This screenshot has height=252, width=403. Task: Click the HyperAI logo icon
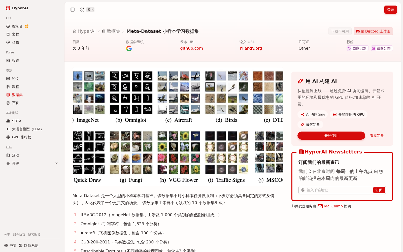(8, 8)
